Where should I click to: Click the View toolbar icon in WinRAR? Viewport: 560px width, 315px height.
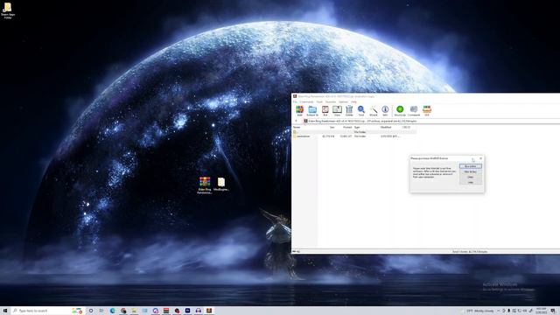pos(337,111)
